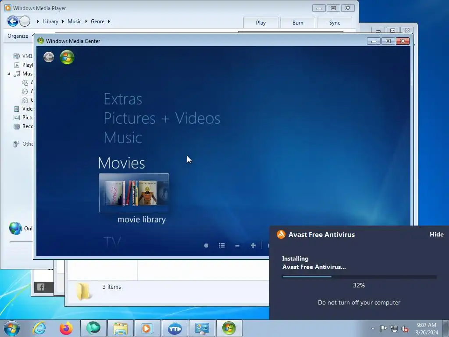Image resolution: width=449 pixels, height=337 pixels.
Task: Select the Album icon under Music
Action: pos(25,91)
